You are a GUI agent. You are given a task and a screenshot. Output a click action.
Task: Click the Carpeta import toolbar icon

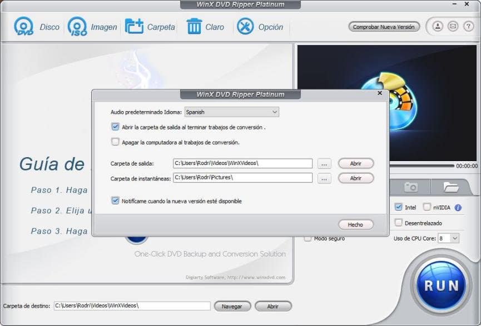(136, 26)
